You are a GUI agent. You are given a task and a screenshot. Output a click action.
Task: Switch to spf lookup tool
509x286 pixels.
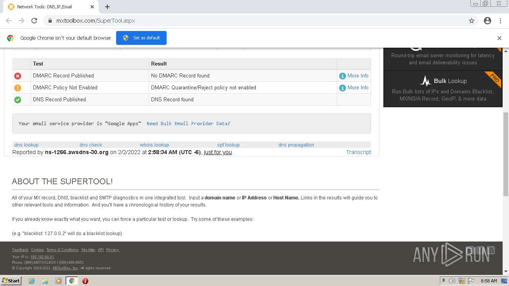click(228, 145)
